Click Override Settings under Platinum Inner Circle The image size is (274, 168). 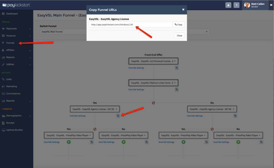pos(136,89)
